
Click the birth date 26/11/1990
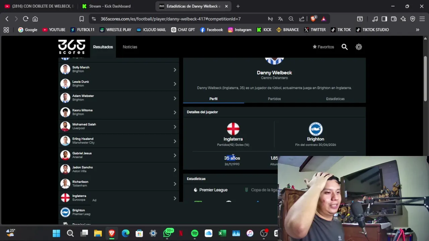click(232, 164)
